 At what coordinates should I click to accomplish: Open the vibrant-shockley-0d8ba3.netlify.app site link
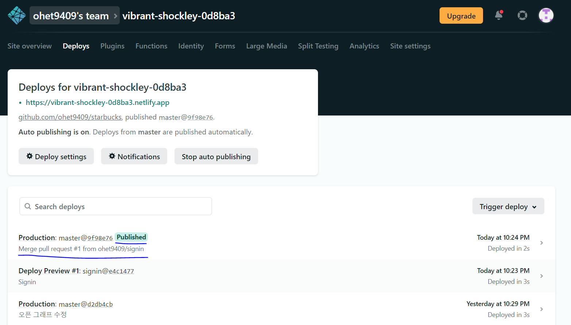(x=97, y=102)
